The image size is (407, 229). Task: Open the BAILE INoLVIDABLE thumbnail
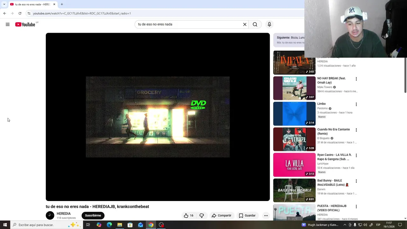point(294,190)
